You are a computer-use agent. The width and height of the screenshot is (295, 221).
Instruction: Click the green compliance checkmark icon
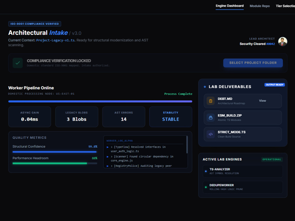point(18,63)
